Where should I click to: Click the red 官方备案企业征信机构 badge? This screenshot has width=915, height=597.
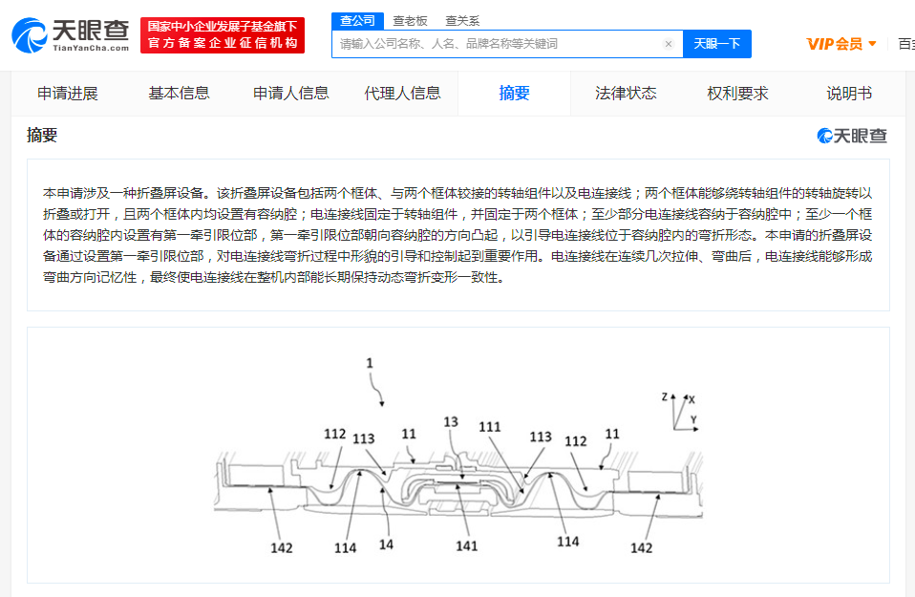coord(223,35)
